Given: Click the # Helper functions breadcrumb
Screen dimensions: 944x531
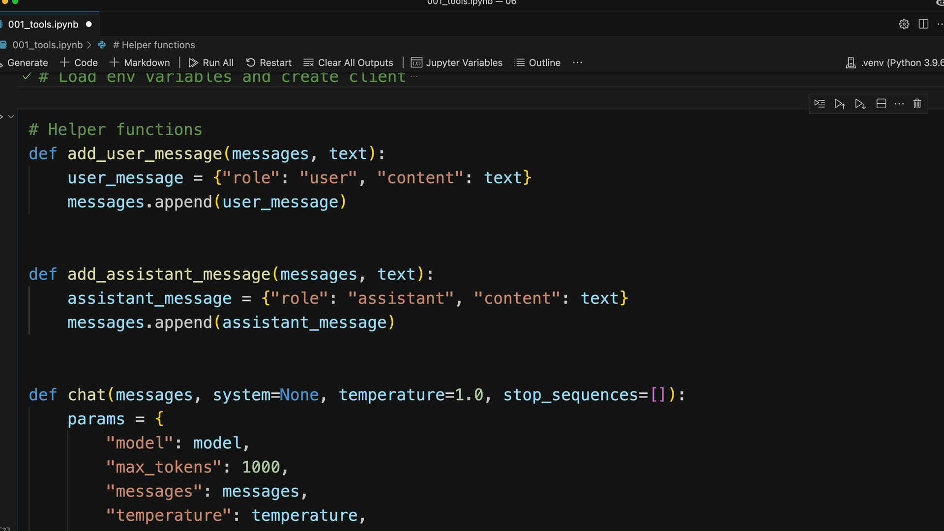Looking at the screenshot, I should click(x=153, y=45).
